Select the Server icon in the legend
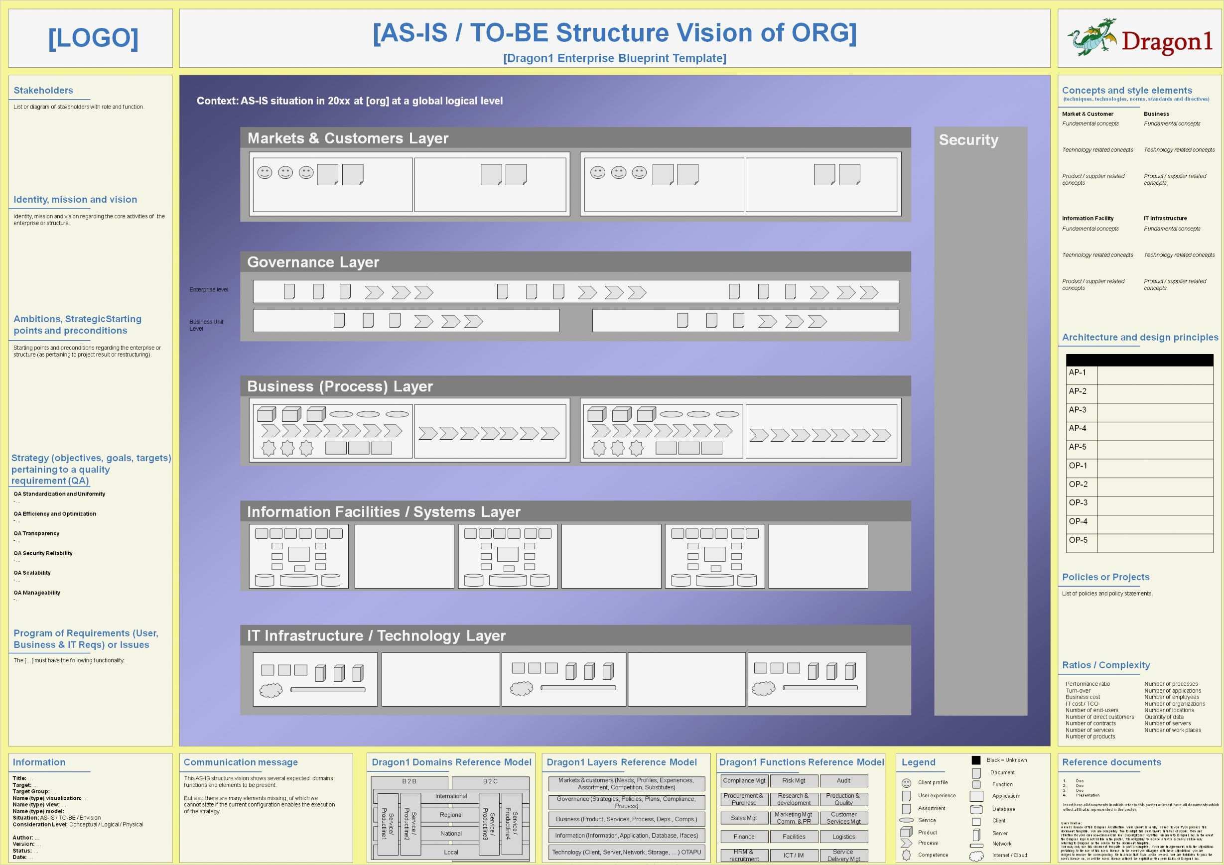 pyautogui.click(x=976, y=835)
